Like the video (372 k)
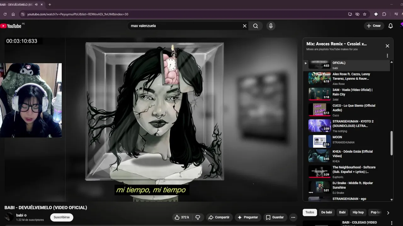This screenshot has height=226, width=403. click(x=182, y=217)
